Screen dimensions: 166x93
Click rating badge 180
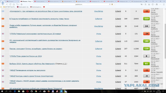pyautogui.click(x=146, y=41)
